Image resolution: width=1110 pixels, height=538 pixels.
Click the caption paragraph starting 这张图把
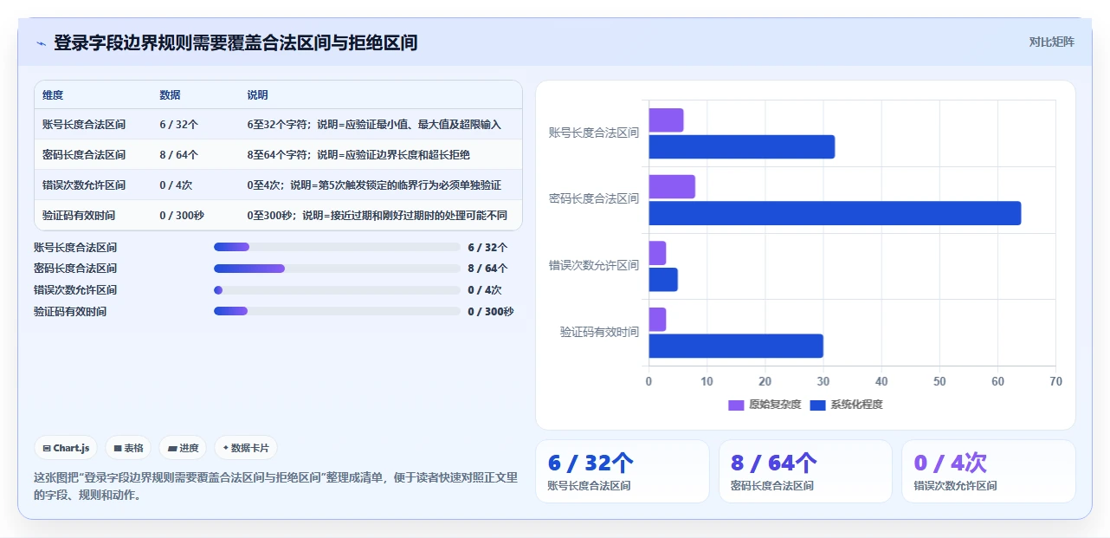[275, 486]
